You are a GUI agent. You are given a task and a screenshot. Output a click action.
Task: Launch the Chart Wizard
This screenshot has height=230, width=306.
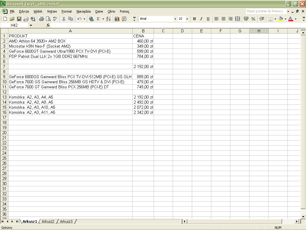(x=117, y=19)
